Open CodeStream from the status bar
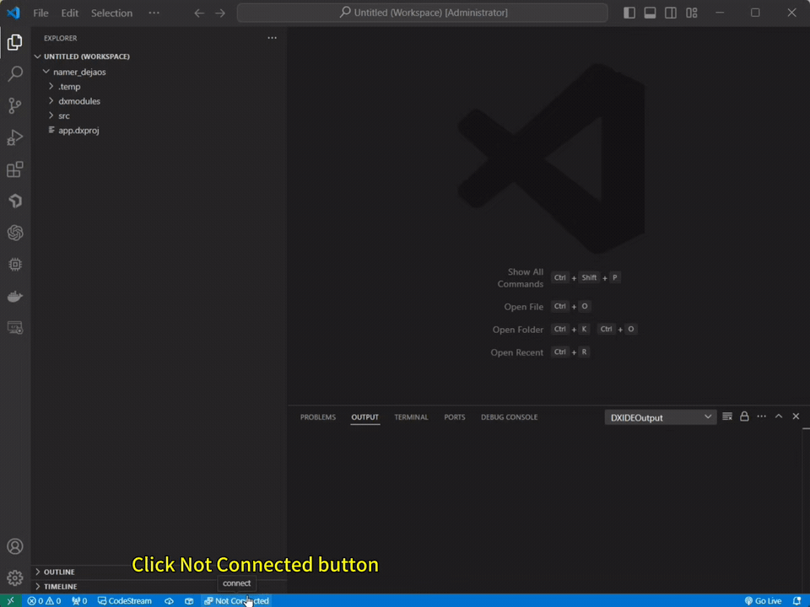Viewport: 810px width, 607px height. (125, 601)
